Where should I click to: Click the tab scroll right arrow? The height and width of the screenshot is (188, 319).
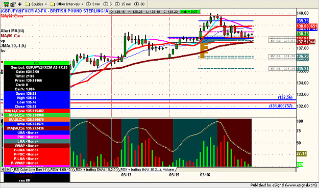click(x=8, y=169)
